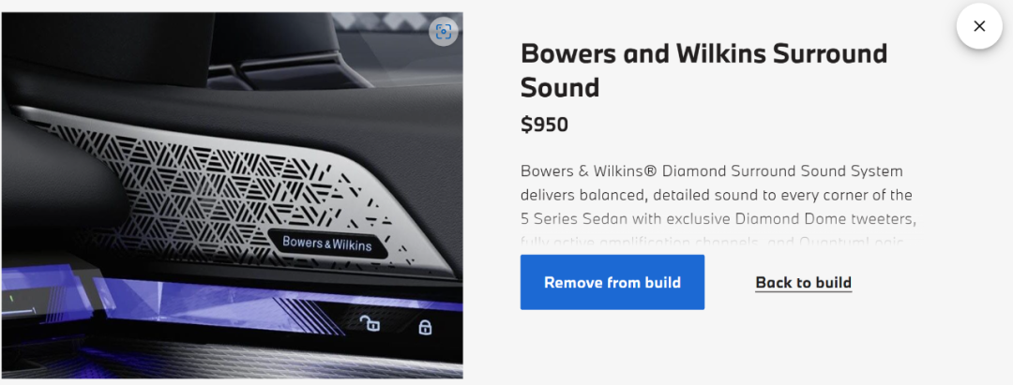The image size is (1013, 385).
Task: Click the $950 price label
Action: click(544, 125)
